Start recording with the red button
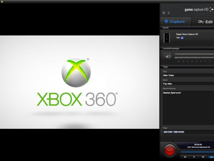 click(170, 150)
